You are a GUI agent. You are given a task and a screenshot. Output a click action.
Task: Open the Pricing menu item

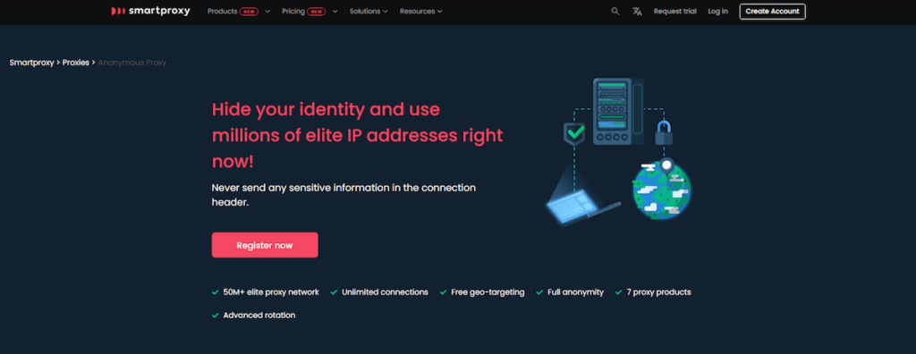(293, 11)
